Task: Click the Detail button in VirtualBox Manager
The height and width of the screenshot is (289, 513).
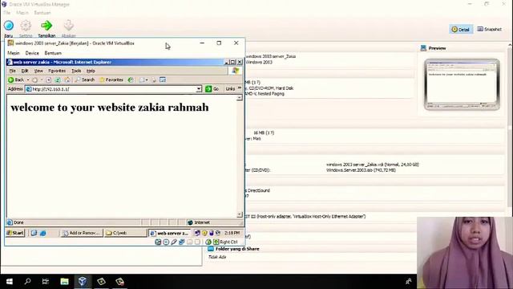Action: click(x=461, y=29)
